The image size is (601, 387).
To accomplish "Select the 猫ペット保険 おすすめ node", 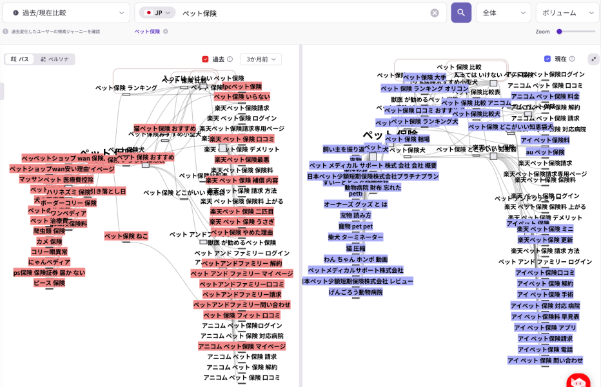I will (x=165, y=128).
